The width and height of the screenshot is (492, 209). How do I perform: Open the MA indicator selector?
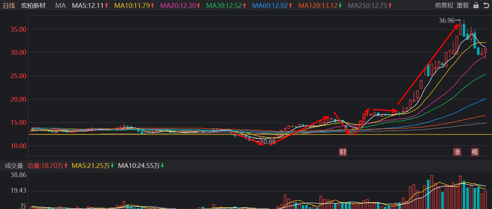pyautogui.click(x=60, y=5)
